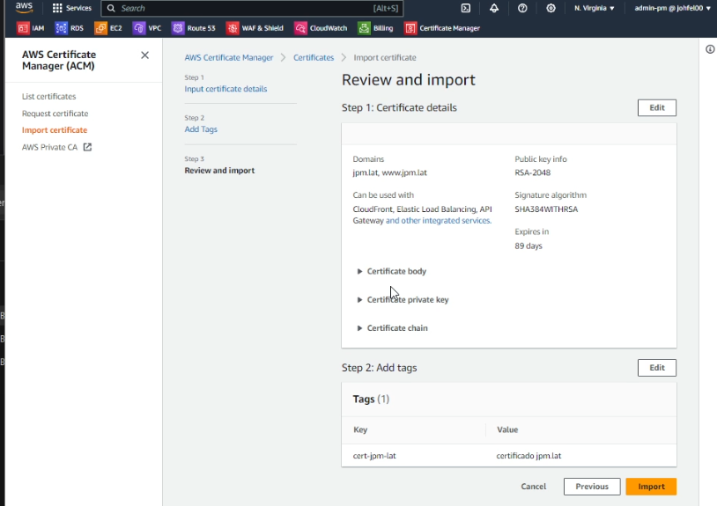Click the search magnifier icon
The width and height of the screenshot is (717, 506).
pos(111,8)
